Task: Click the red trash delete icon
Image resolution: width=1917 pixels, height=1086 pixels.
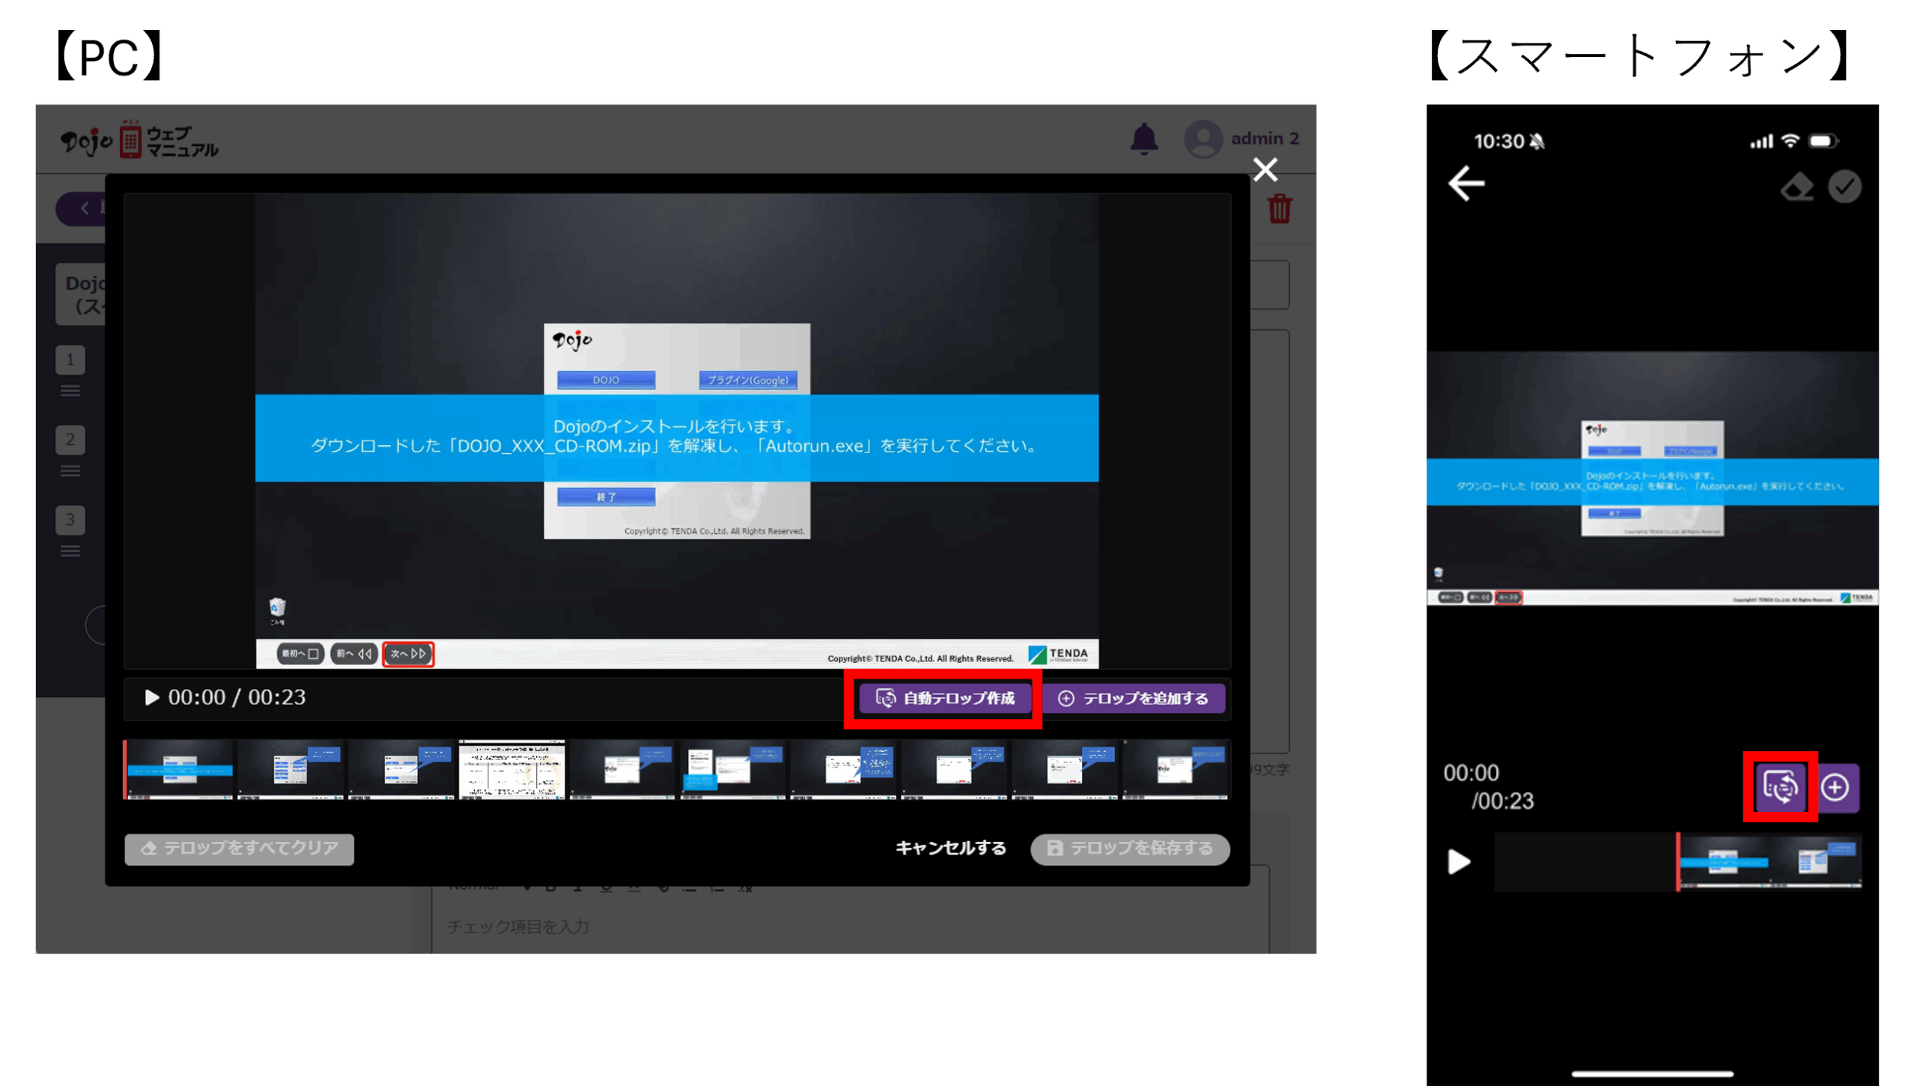Action: [x=1280, y=209]
